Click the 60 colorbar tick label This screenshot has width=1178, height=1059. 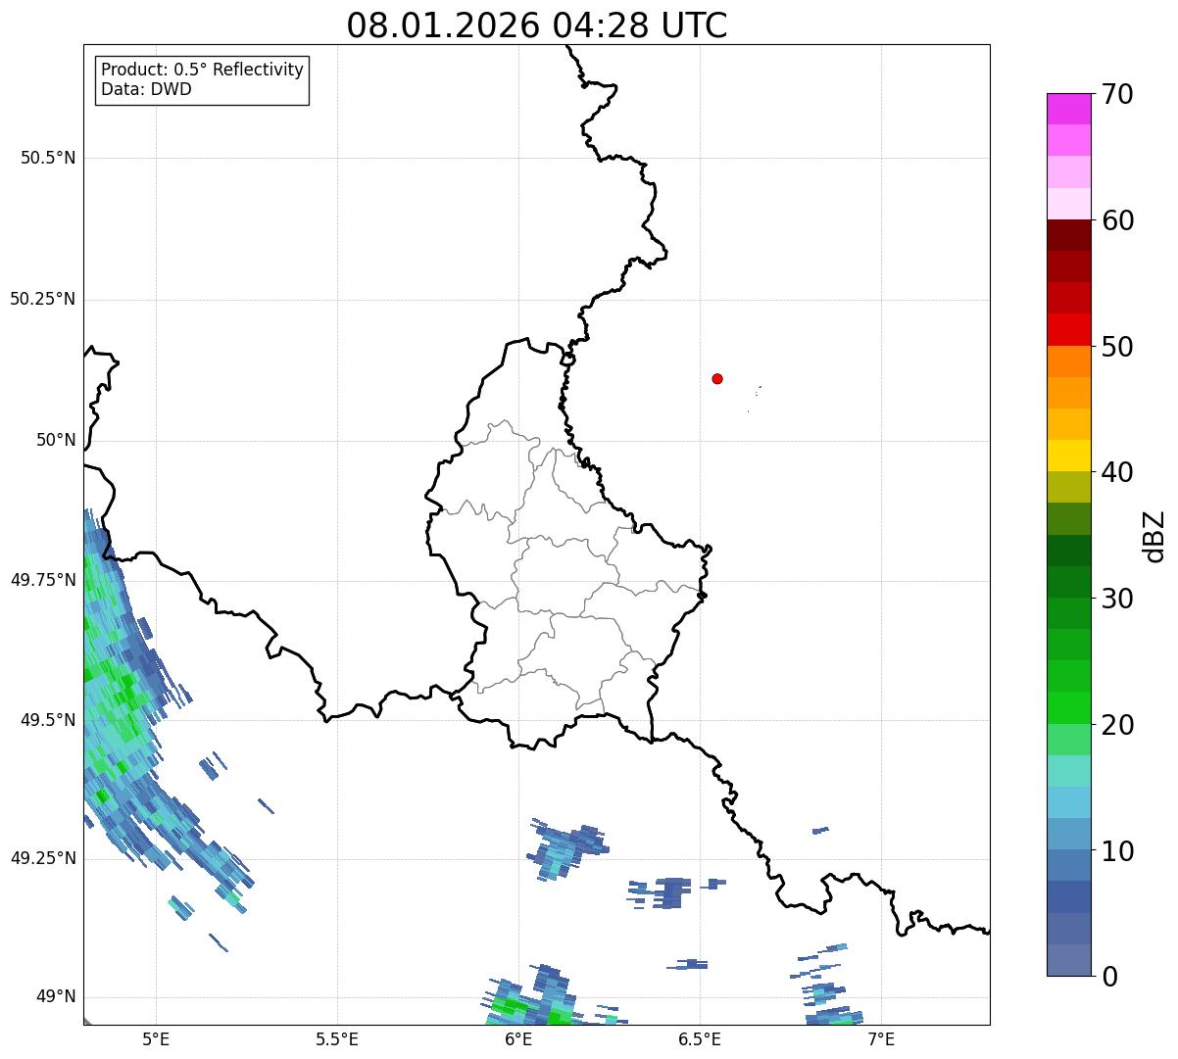point(1118,220)
